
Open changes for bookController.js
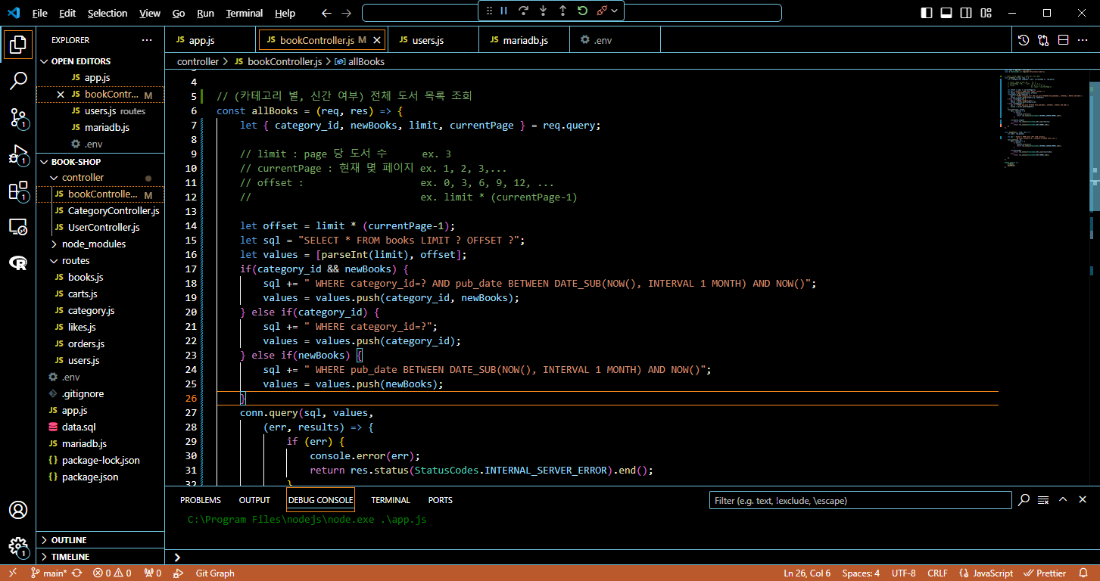click(x=1043, y=40)
